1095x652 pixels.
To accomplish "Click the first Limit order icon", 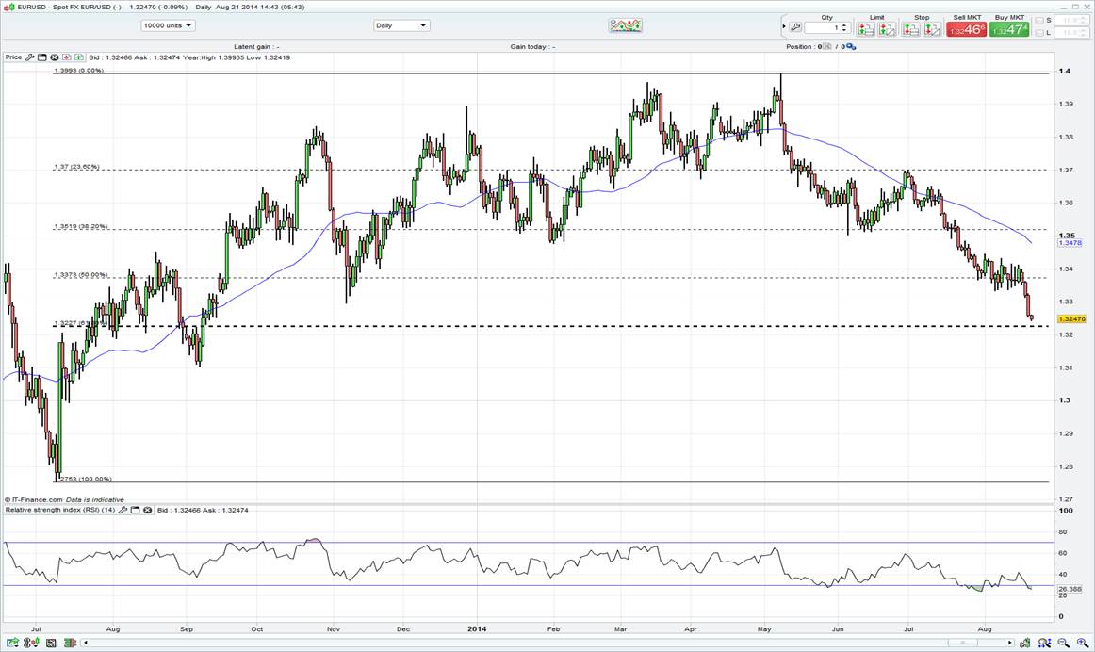I will point(867,29).
